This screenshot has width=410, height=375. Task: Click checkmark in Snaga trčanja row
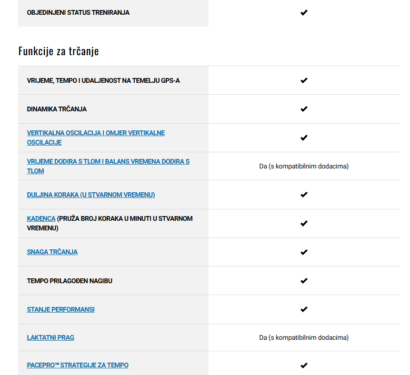(304, 252)
